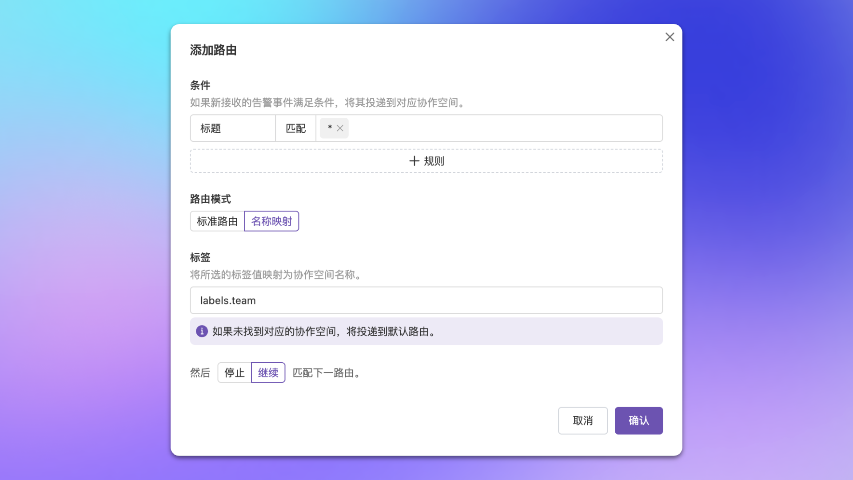Click the * value chip in the rule

coord(330,128)
